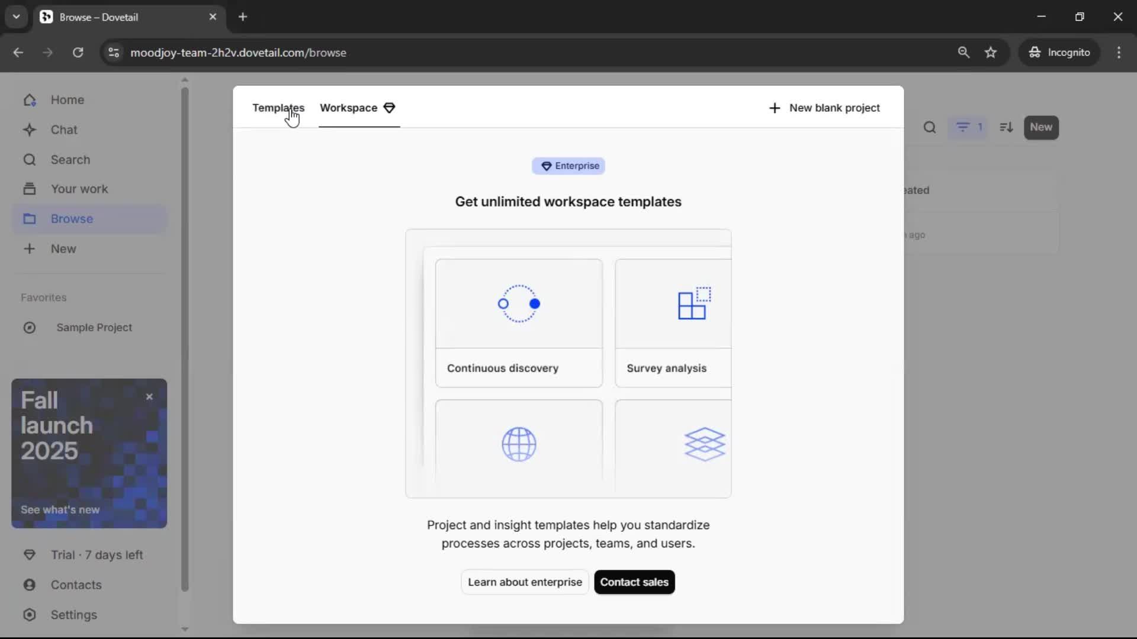Go to Your work section
1137x639 pixels.
tap(79, 189)
